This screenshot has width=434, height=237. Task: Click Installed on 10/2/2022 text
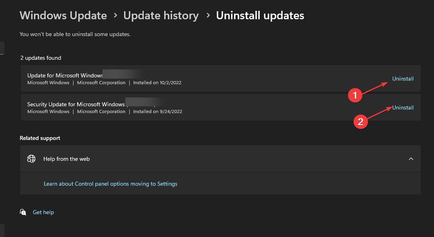(x=157, y=83)
